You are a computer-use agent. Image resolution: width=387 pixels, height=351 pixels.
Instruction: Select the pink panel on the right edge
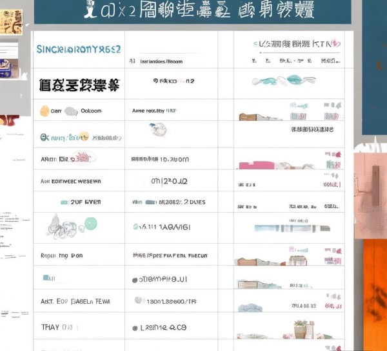370,196
